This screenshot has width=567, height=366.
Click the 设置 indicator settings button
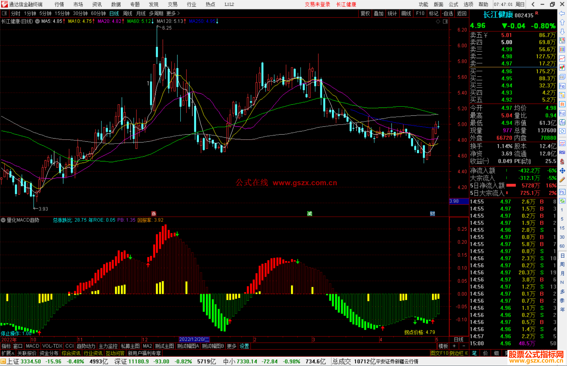pyautogui.click(x=244, y=346)
